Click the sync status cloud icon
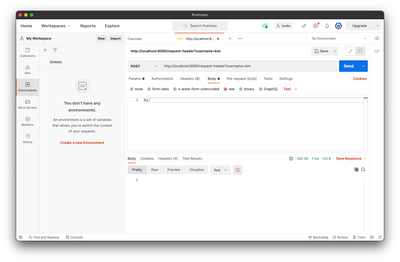 [265, 26]
